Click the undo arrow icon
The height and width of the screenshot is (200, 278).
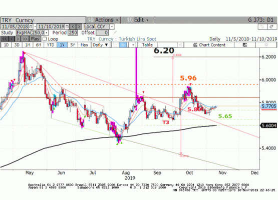[x=262, y=26]
